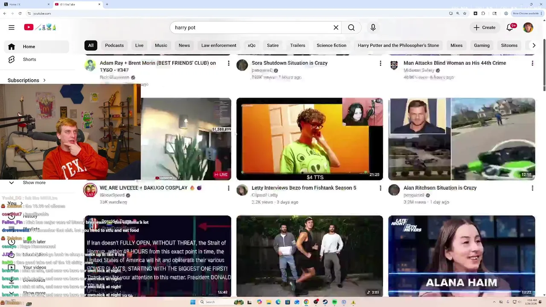Viewport: 546px width, 307px height.
Task: Open Man Attacks Blind Woman video title
Action: [455, 63]
